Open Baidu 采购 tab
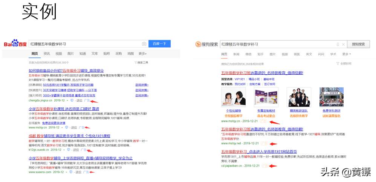This screenshot has height=182, width=376. point(118,54)
